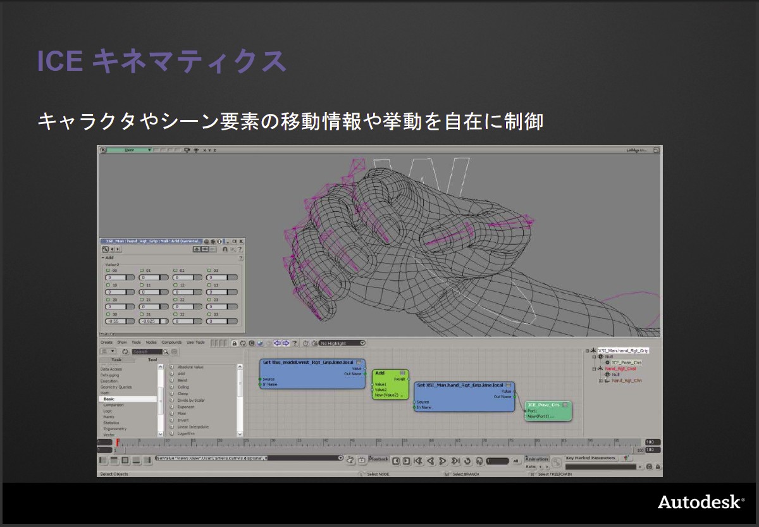
Task: Click the lock key icon in Add property editor
Action: pos(105,249)
